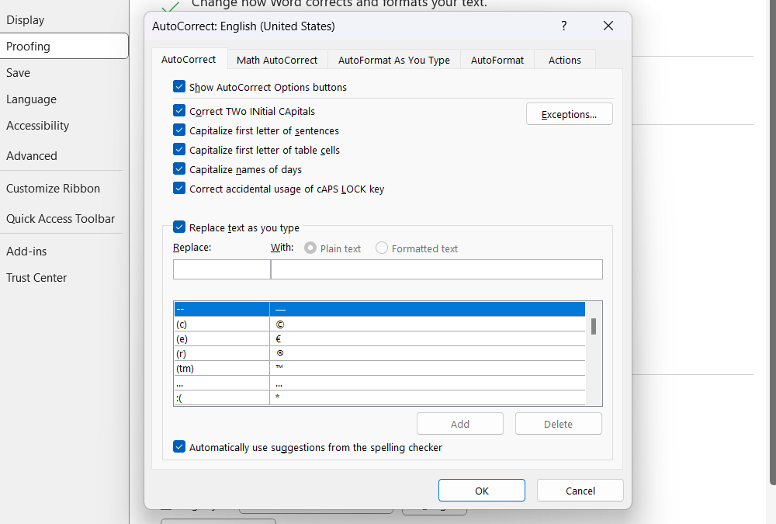This screenshot has width=776, height=524.
Task: Choose the Formatted text radio option
Action: tap(382, 248)
